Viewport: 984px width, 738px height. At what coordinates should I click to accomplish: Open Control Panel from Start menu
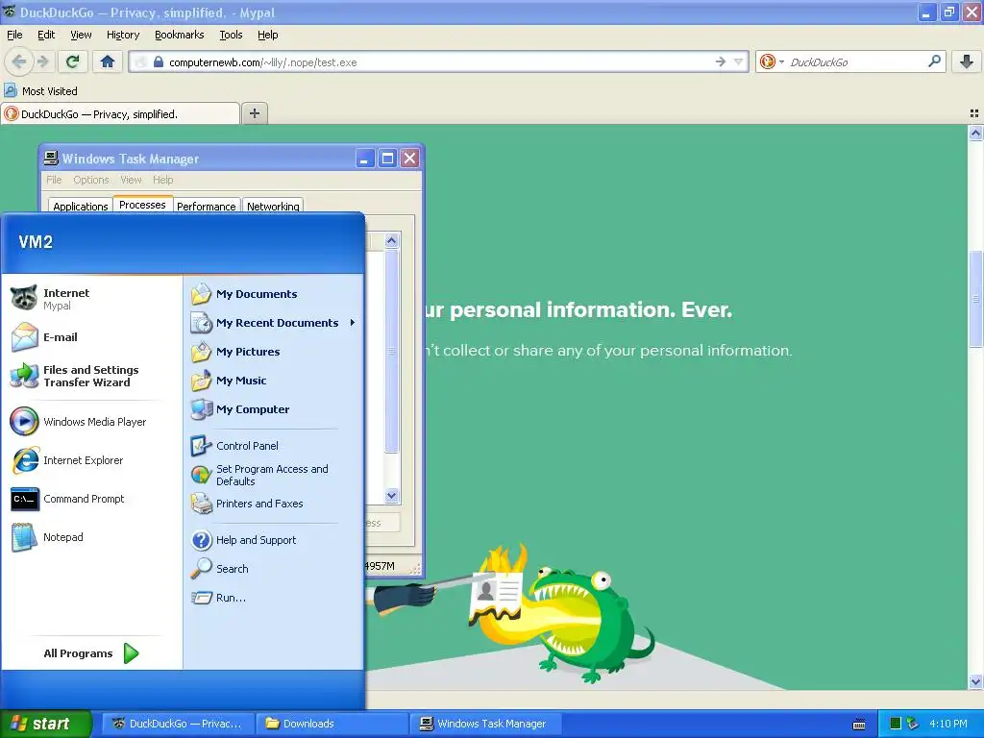click(x=274, y=446)
